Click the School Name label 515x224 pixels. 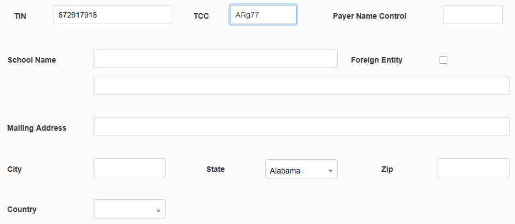[x=32, y=60]
